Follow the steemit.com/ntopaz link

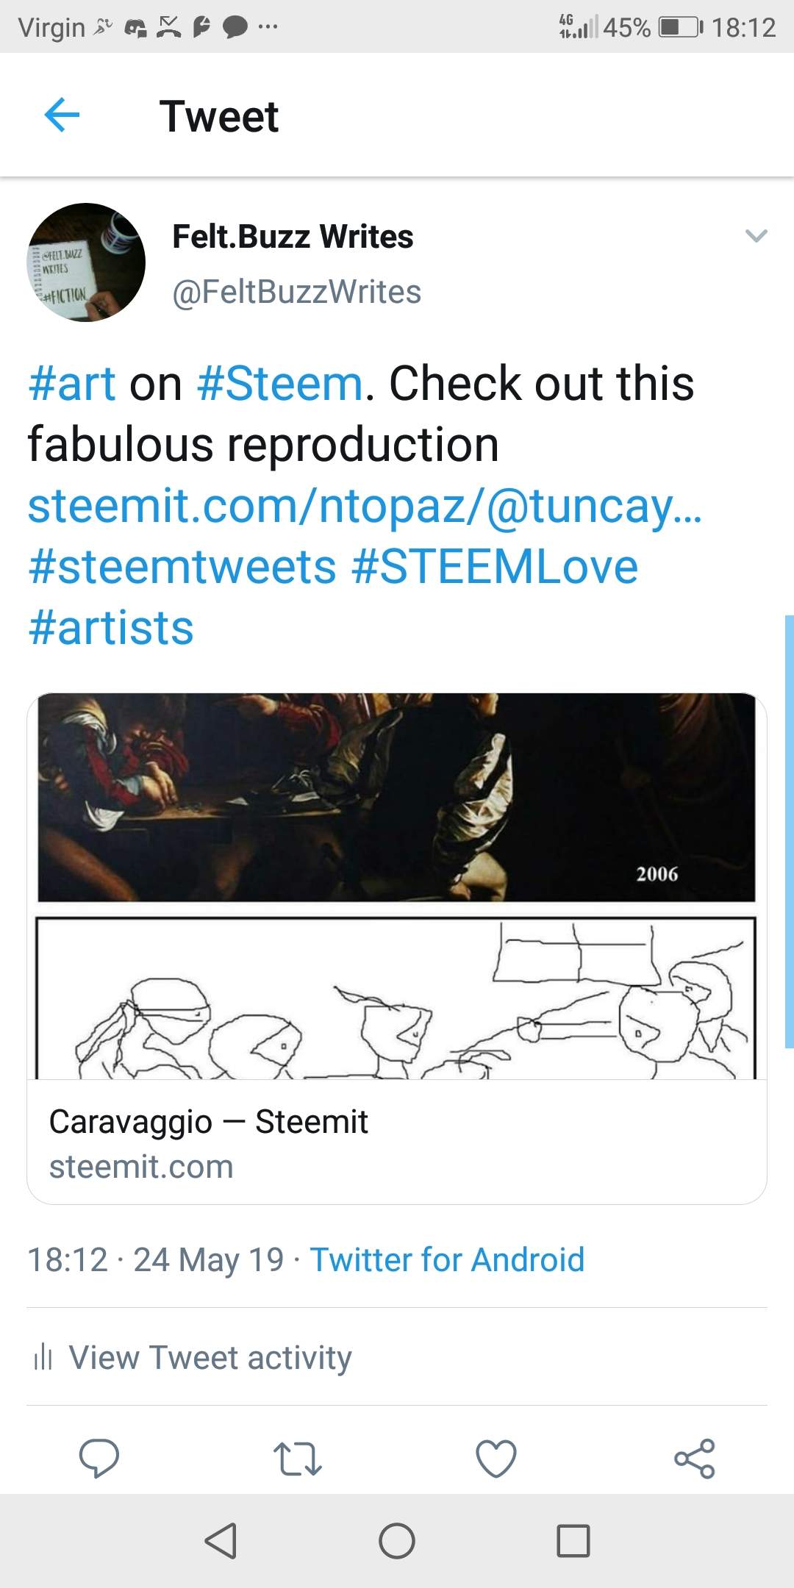pos(365,506)
